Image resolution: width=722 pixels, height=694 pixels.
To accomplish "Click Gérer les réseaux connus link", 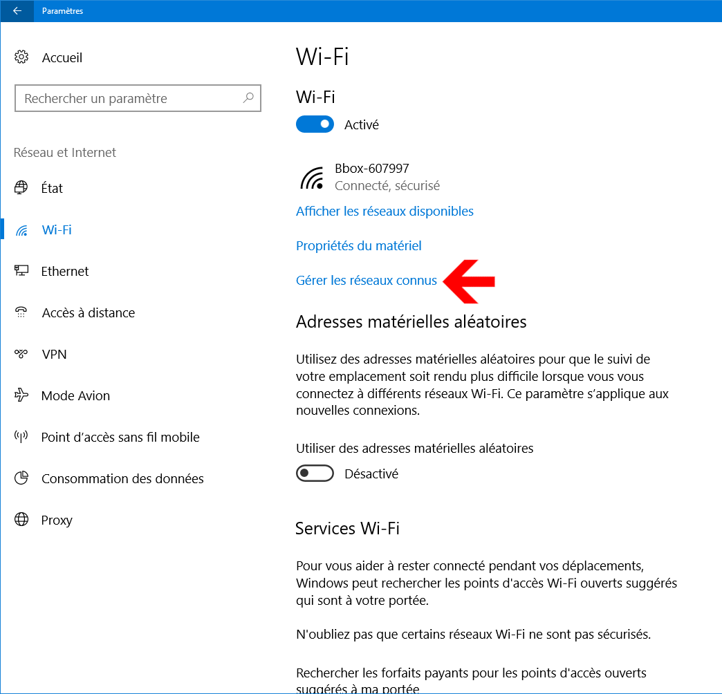I will pyautogui.click(x=366, y=280).
